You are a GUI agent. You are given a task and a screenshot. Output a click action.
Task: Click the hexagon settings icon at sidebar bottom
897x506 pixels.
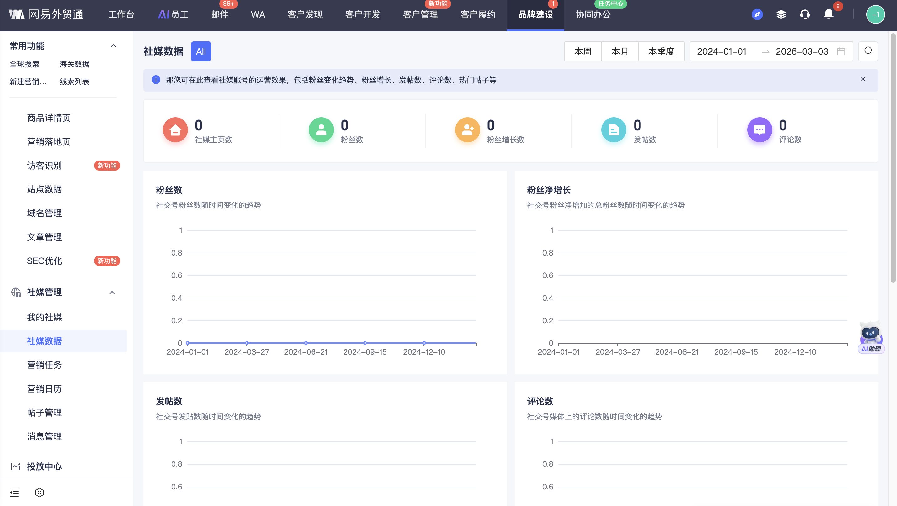pos(39,492)
